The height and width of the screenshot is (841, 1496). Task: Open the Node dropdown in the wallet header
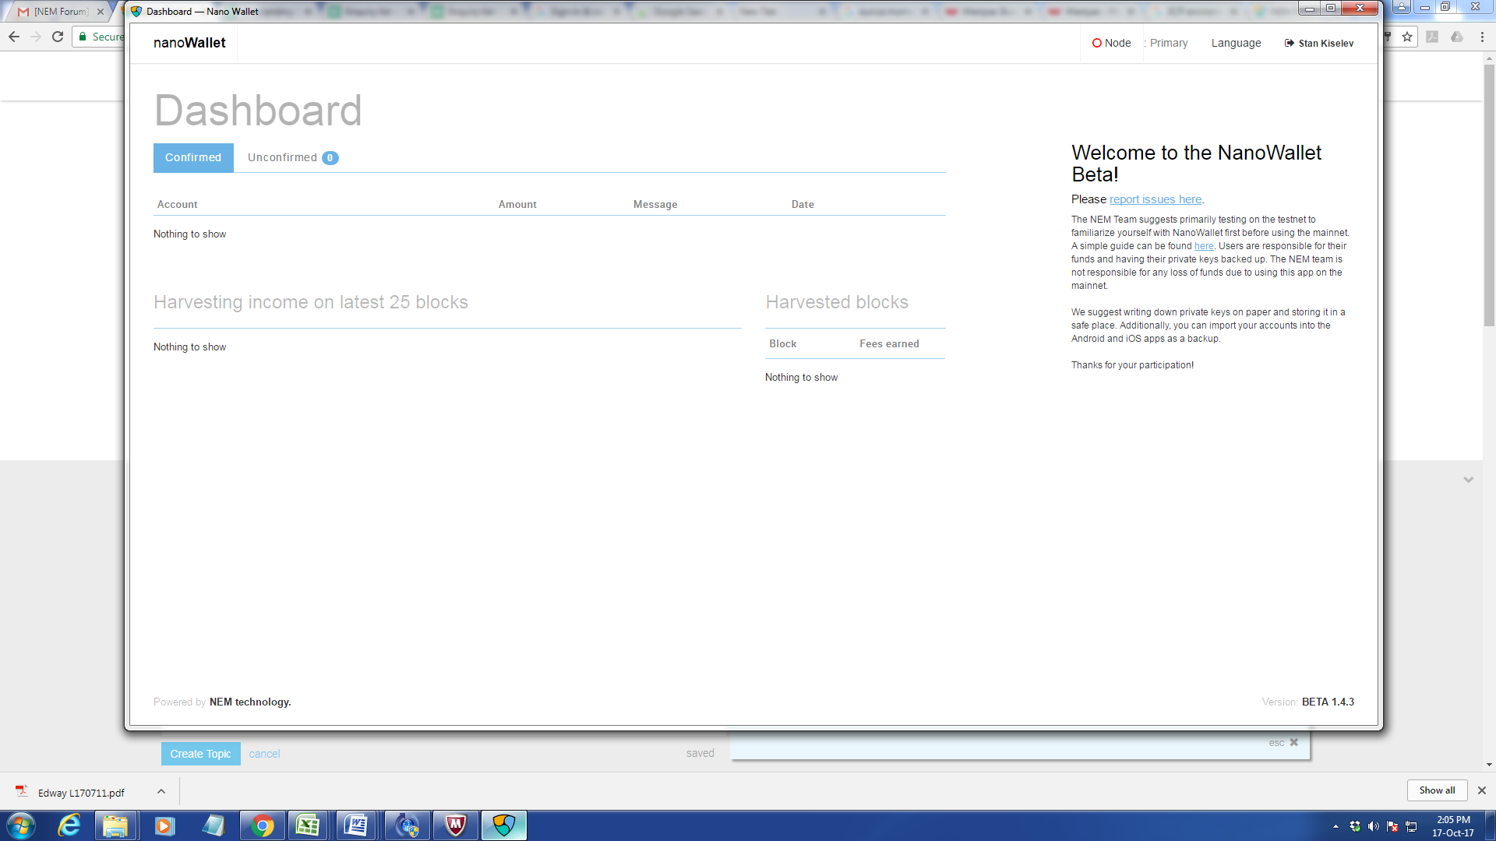pos(1111,44)
